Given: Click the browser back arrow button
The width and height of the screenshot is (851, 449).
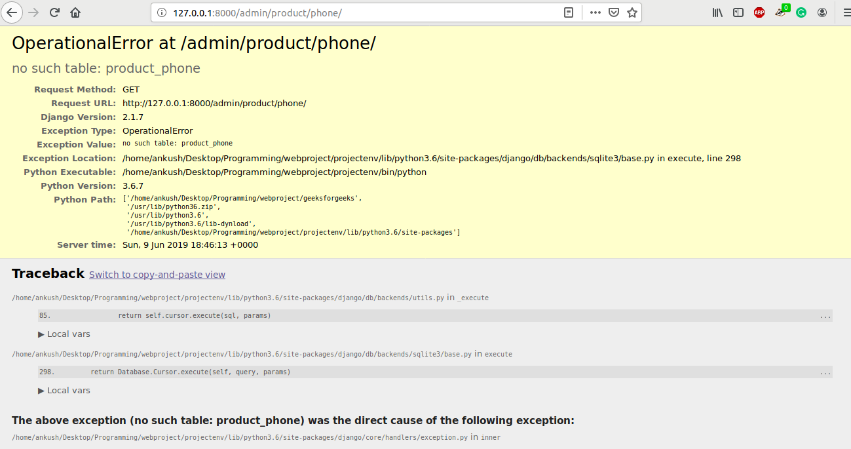Looking at the screenshot, I should 12,12.
